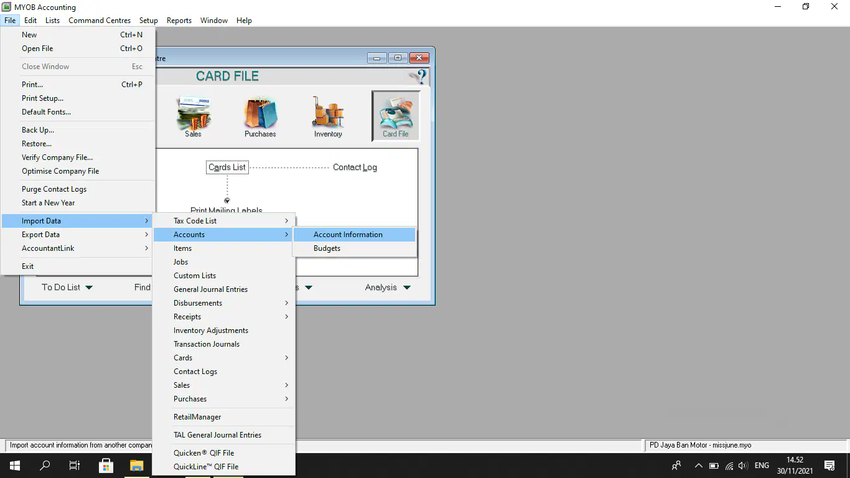Select General Journal Entries import option
850x478 pixels.
[224, 289]
